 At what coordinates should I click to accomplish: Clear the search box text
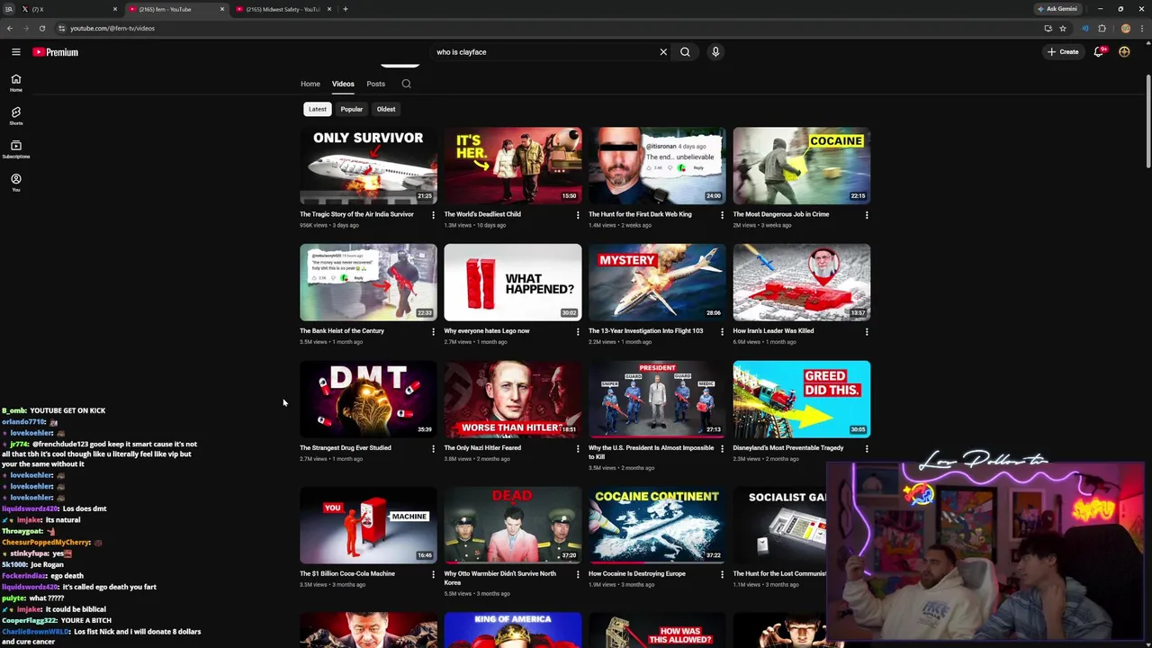(x=663, y=52)
